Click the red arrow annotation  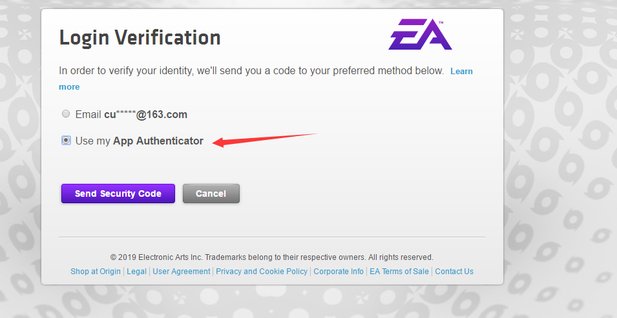click(x=264, y=139)
